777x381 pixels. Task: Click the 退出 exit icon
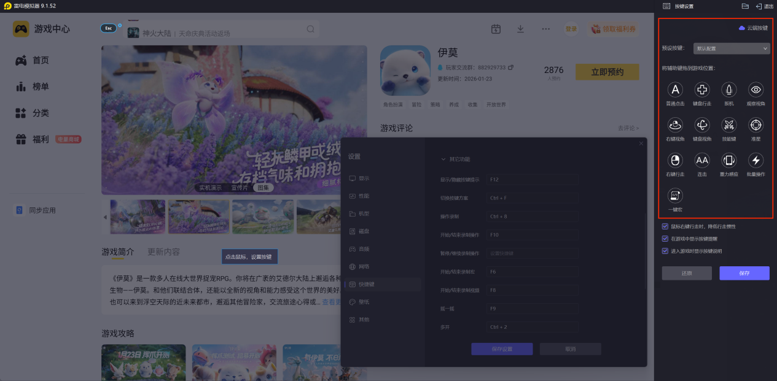tap(759, 6)
